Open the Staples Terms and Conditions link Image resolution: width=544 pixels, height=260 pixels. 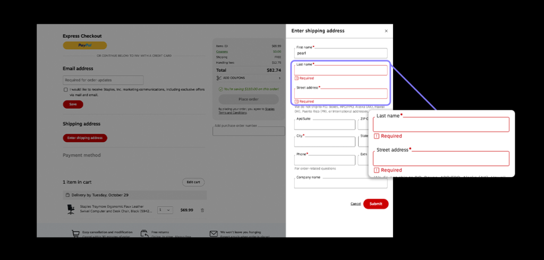[x=246, y=111]
